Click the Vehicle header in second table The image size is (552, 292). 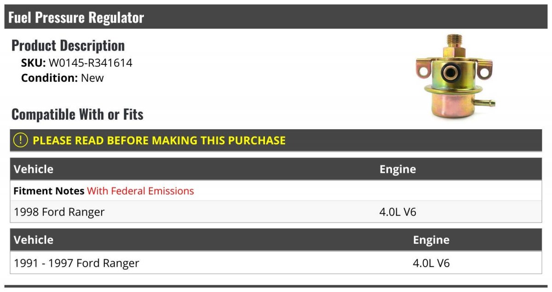point(34,240)
